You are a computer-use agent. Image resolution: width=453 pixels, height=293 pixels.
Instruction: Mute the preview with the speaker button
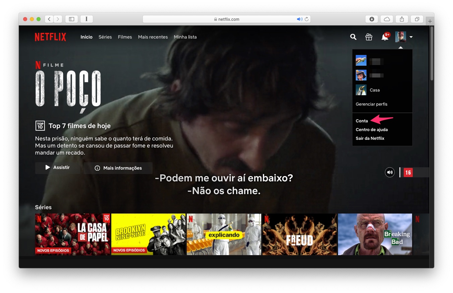[x=390, y=172]
